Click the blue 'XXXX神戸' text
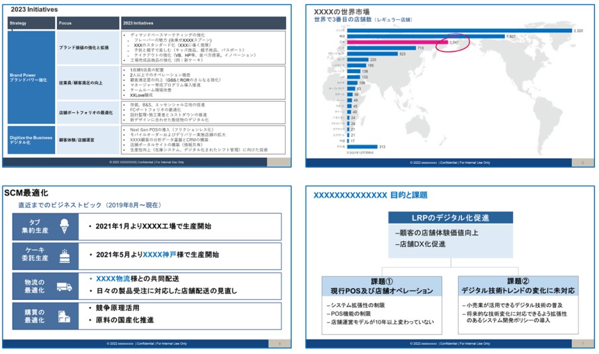The height and width of the screenshot is (354, 599). point(160,254)
